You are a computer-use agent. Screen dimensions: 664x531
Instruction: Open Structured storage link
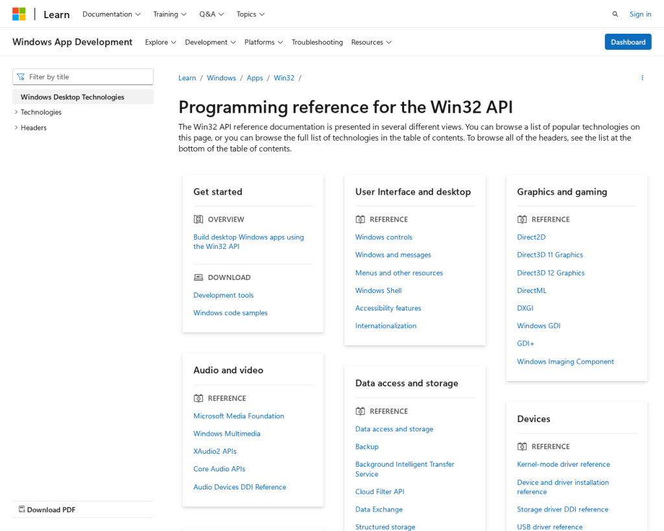coord(385,526)
